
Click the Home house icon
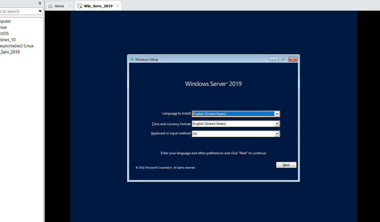(x=50, y=6)
